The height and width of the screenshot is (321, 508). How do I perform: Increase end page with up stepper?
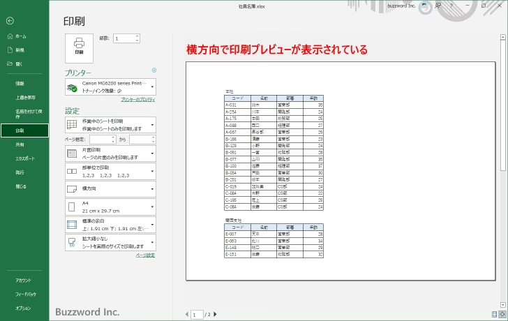point(154,137)
